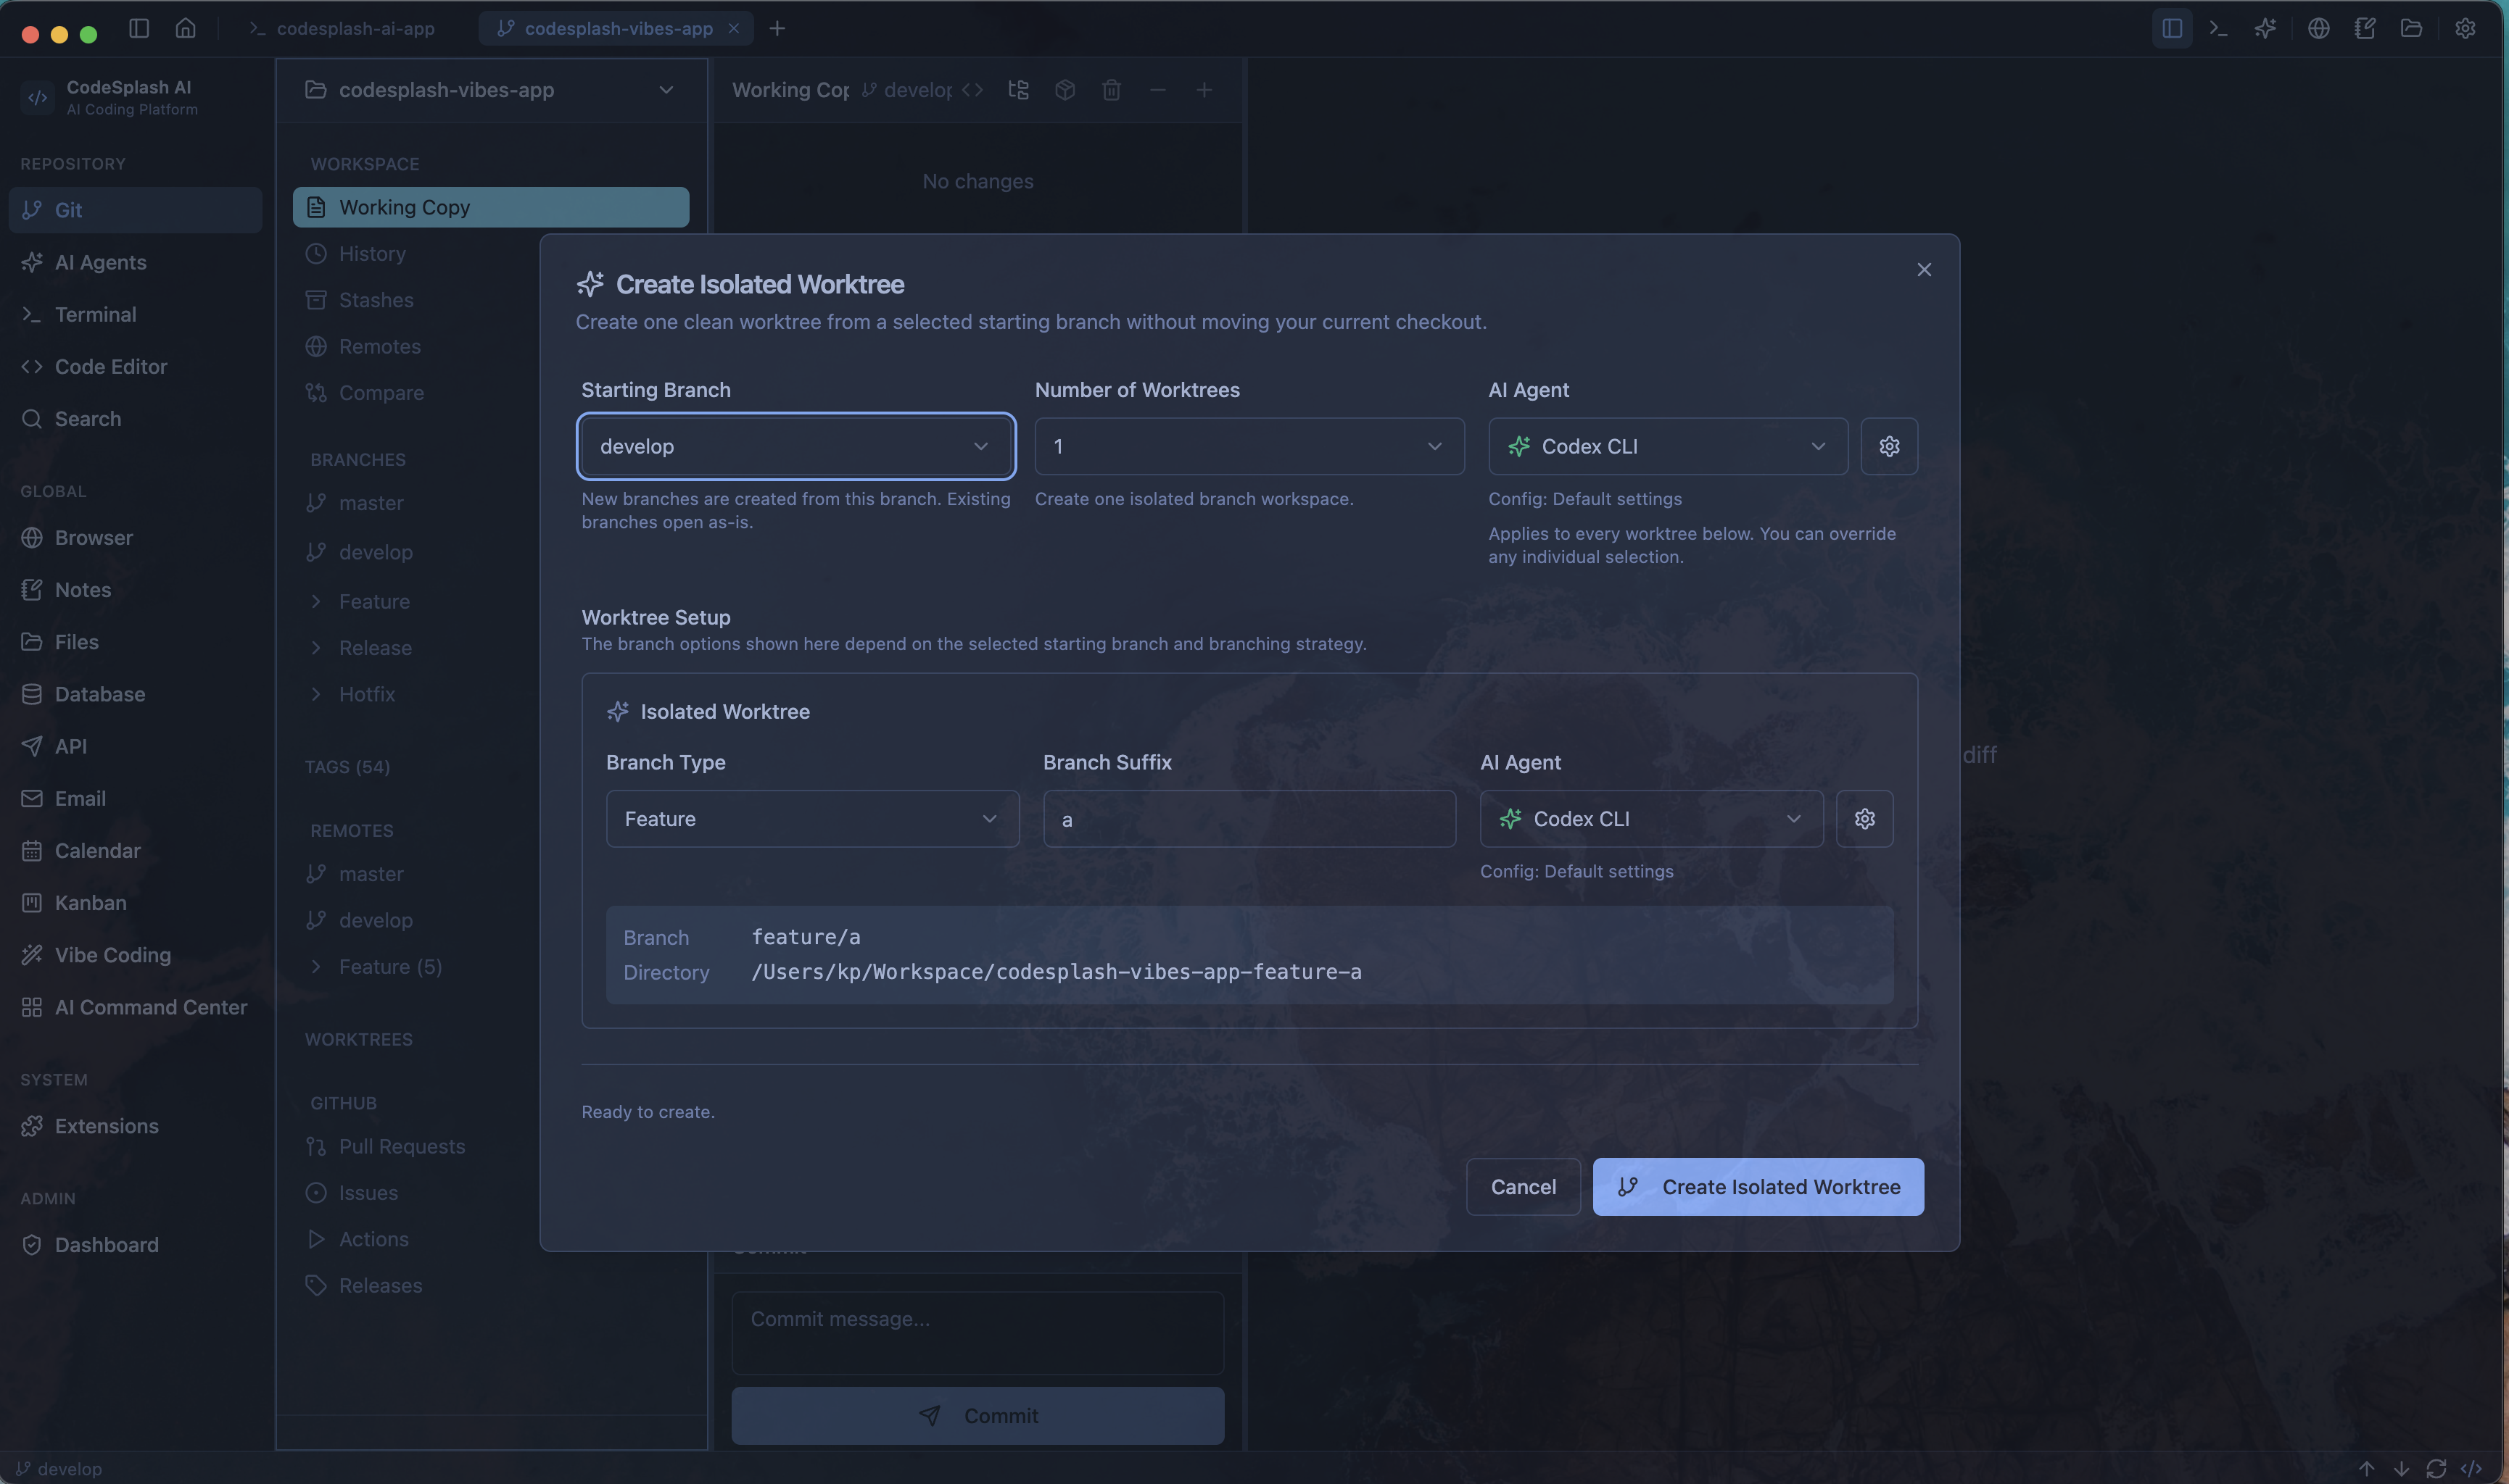
Task: Click the Create Isolated Worktree button
Action: 1758,1187
